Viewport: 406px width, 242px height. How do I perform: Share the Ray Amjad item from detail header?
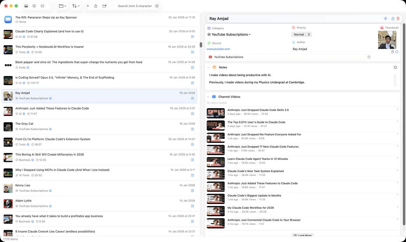coord(393,19)
